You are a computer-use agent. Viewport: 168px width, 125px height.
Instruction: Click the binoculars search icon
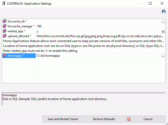tap(163, 11)
